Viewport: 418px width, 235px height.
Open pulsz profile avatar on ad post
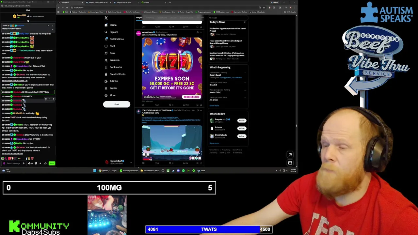138,33
